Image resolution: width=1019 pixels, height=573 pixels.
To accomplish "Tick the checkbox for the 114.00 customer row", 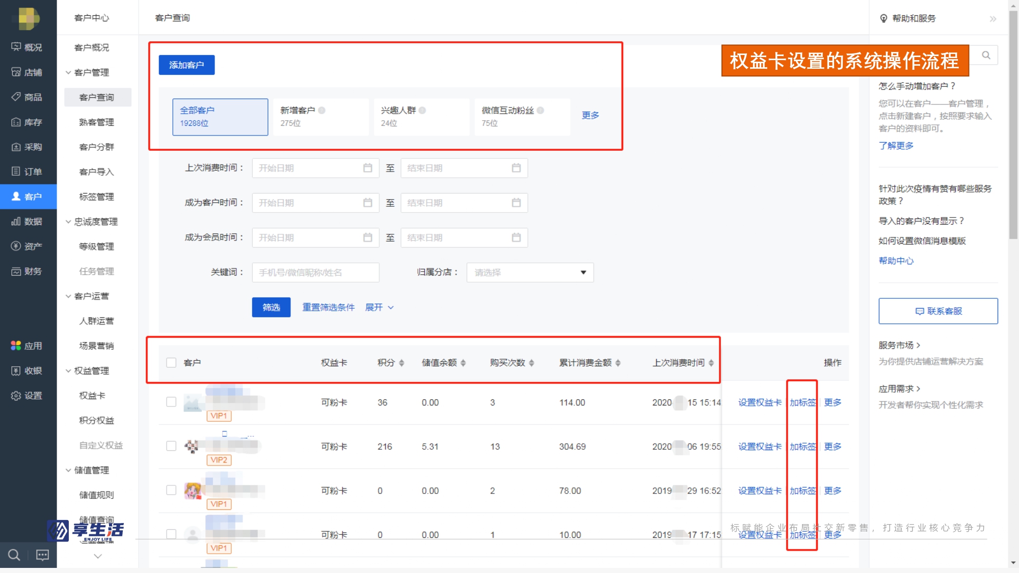I will tap(171, 402).
